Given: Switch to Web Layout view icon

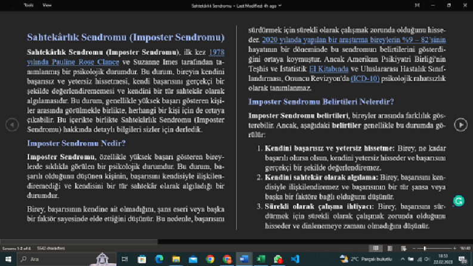Looking at the screenshot, I should click(404, 248).
